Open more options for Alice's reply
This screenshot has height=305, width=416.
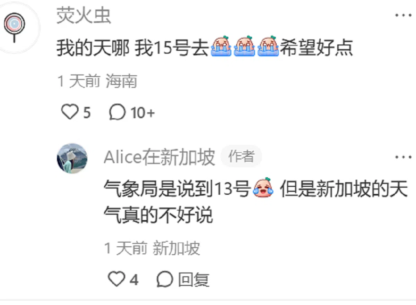click(403, 157)
